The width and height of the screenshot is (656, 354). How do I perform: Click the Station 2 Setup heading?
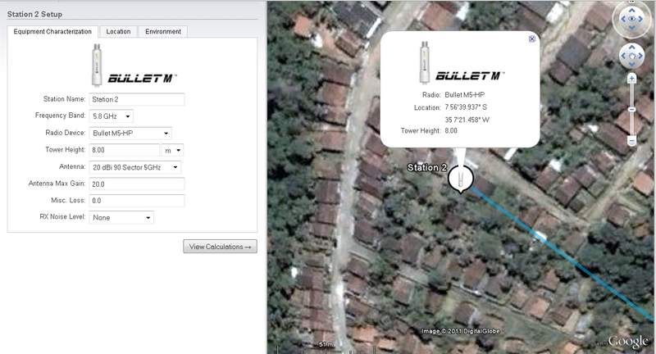(34, 14)
